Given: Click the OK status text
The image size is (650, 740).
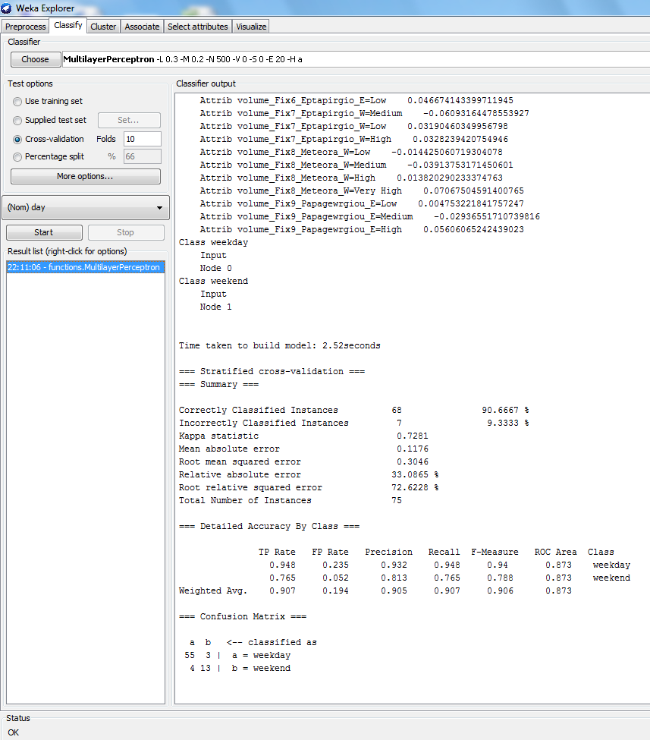Looking at the screenshot, I should coord(13,732).
